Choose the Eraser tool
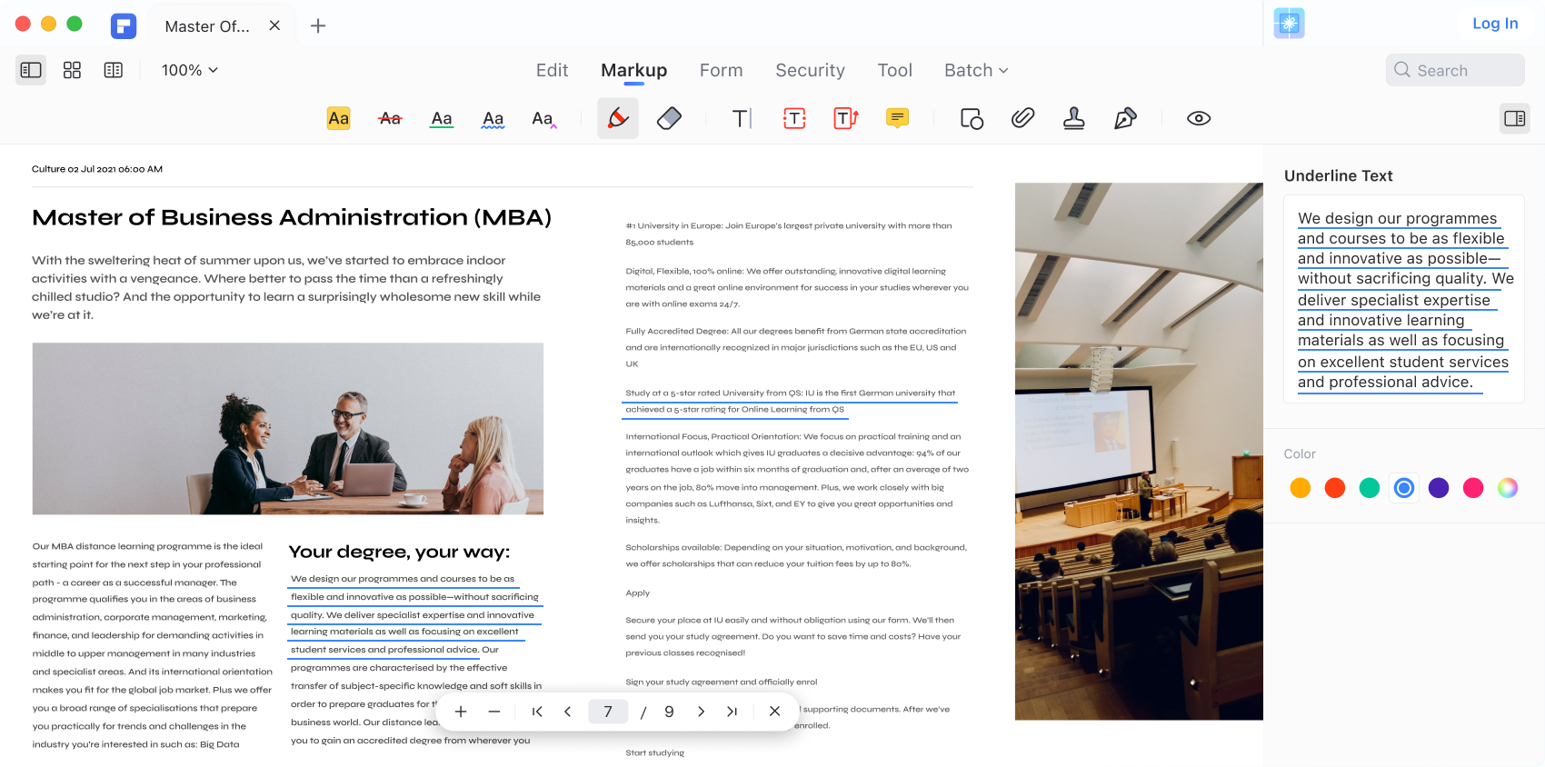1545x767 pixels. tap(669, 118)
